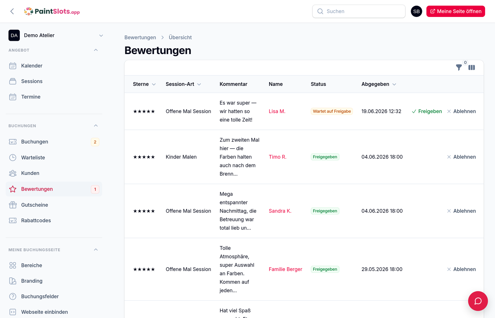Click the Bewertungen star icon
This screenshot has width=495, height=318.
click(x=13, y=189)
